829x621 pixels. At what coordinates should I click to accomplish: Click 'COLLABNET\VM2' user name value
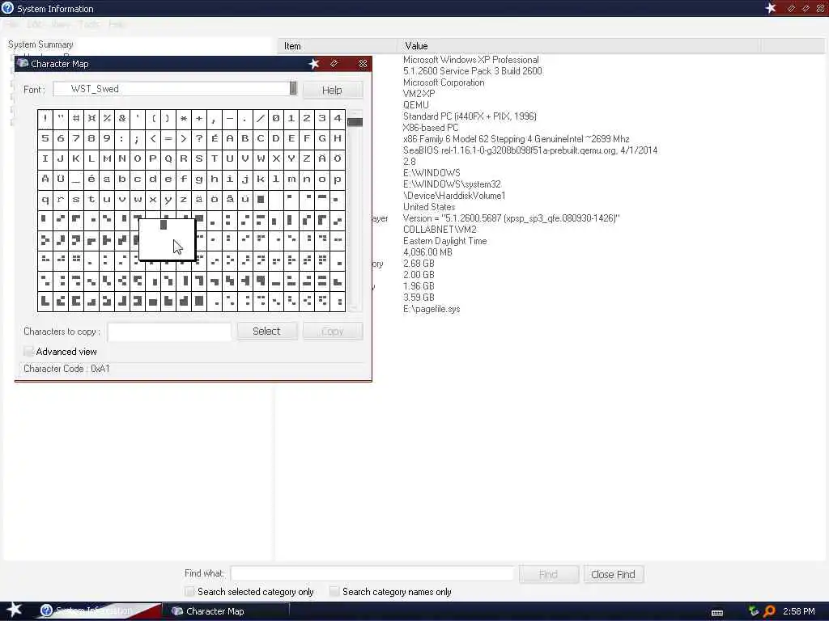[440, 230]
